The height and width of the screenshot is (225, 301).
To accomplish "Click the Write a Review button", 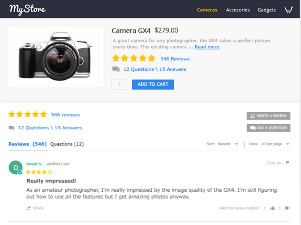I will point(268,116).
